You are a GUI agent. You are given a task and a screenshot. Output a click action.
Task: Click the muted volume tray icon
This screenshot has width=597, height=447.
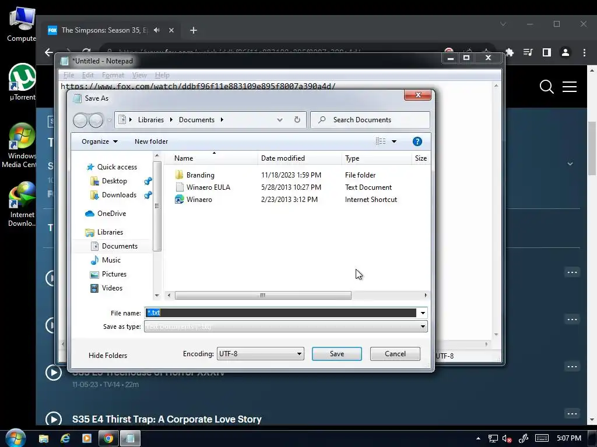[507, 439]
